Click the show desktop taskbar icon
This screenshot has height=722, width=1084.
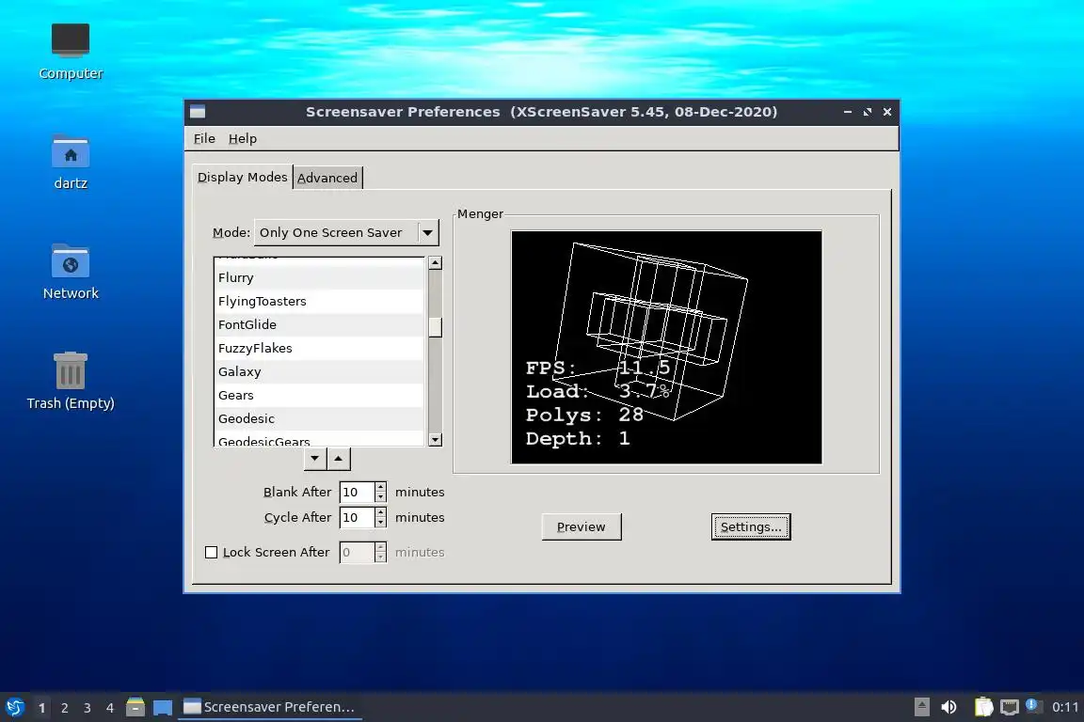[163, 707]
